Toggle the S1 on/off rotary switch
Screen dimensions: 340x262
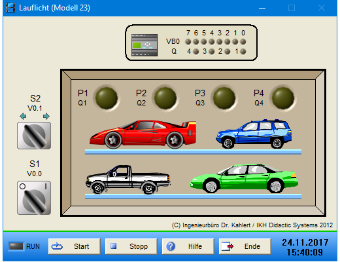click(x=34, y=198)
